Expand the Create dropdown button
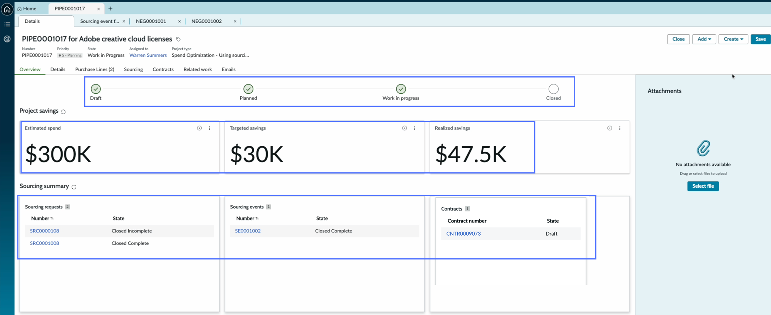The height and width of the screenshot is (315, 771). tap(733, 39)
